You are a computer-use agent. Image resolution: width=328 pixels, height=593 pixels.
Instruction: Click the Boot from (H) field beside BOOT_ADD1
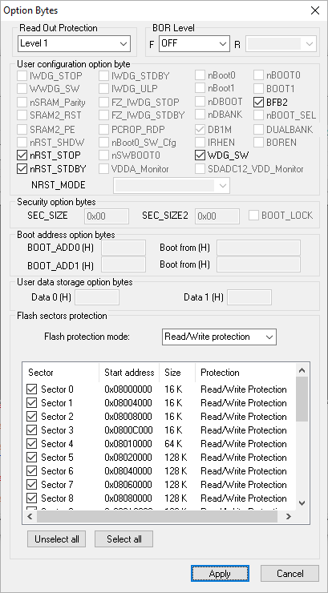coord(258,264)
